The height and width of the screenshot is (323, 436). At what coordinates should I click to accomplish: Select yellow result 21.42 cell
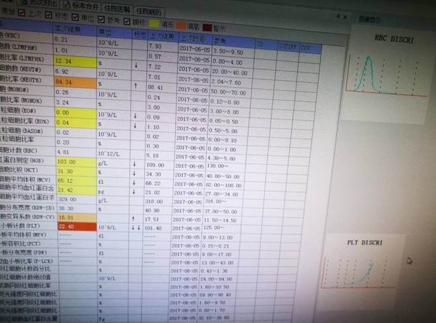coord(76,190)
